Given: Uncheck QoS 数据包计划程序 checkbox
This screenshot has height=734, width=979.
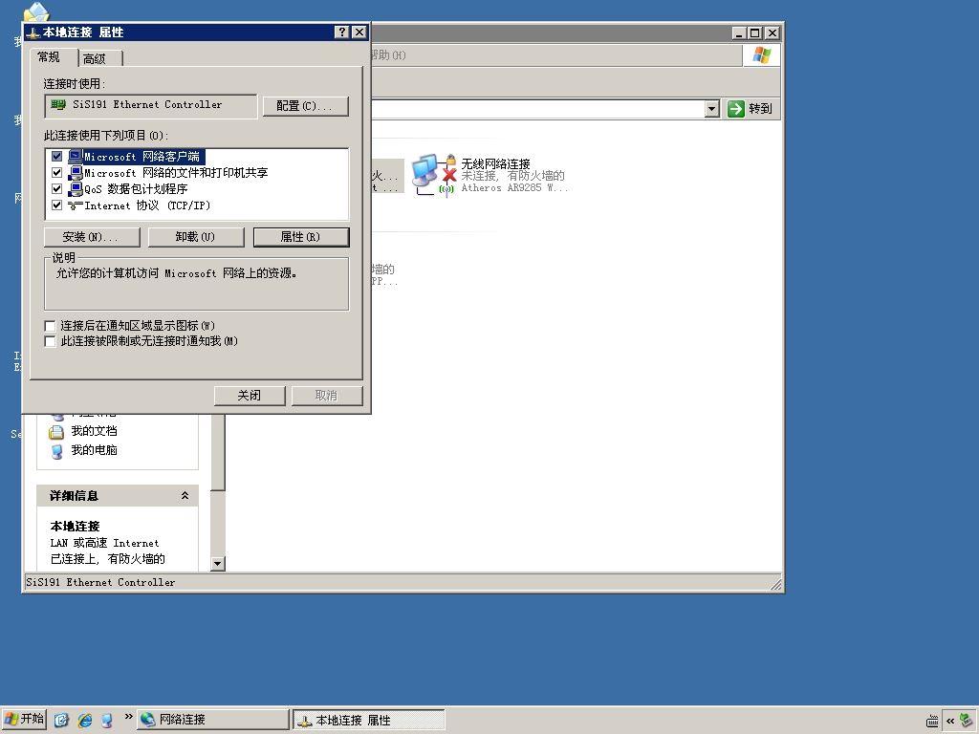Looking at the screenshot, I should coord(56,188).
